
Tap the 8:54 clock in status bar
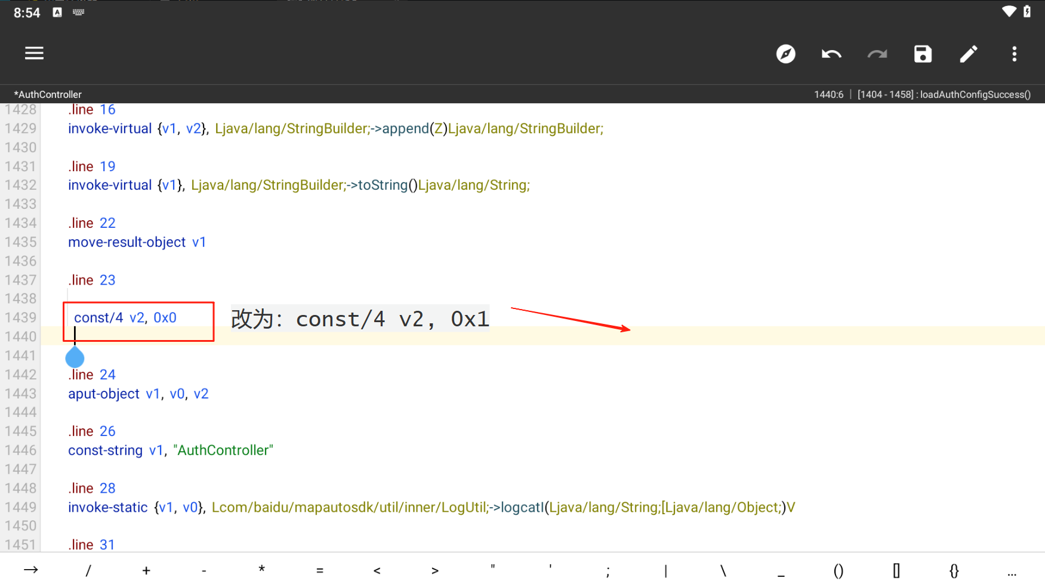[27, 13]
